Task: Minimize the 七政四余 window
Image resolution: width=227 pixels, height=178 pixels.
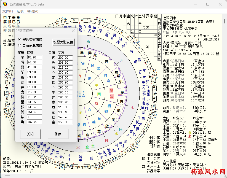Action: (195, 4)
